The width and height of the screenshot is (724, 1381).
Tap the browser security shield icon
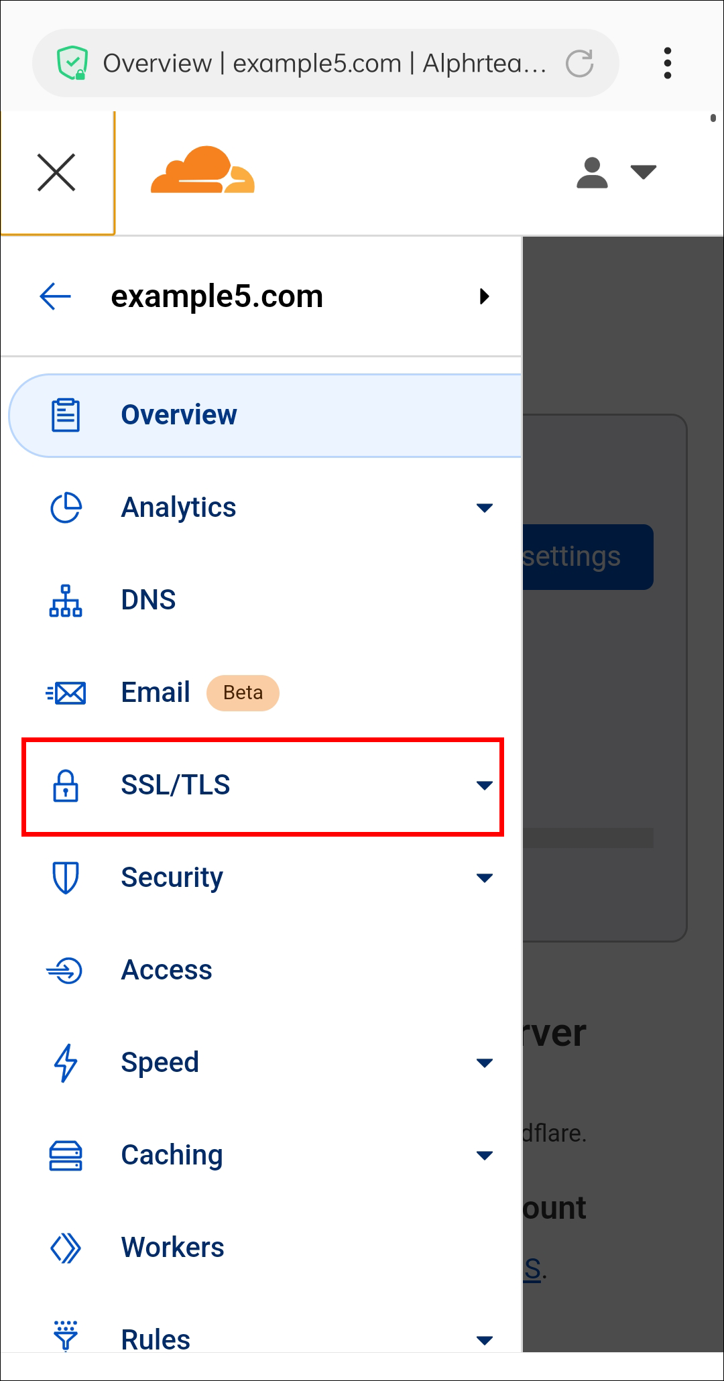72,63
